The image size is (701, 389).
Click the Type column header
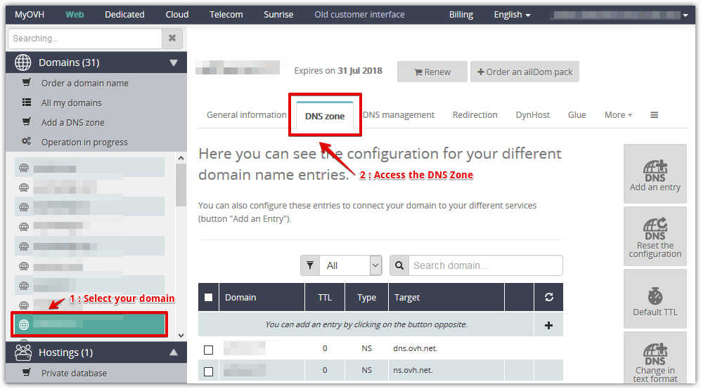click(366, 298)
